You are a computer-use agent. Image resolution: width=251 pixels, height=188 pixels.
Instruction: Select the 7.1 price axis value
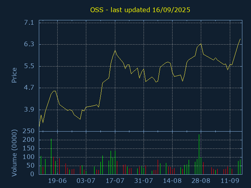pyautogui.click(x=29, y=23)
